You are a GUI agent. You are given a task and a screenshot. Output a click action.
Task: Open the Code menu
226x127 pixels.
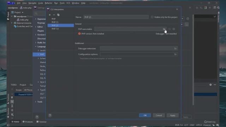point(41,3)
